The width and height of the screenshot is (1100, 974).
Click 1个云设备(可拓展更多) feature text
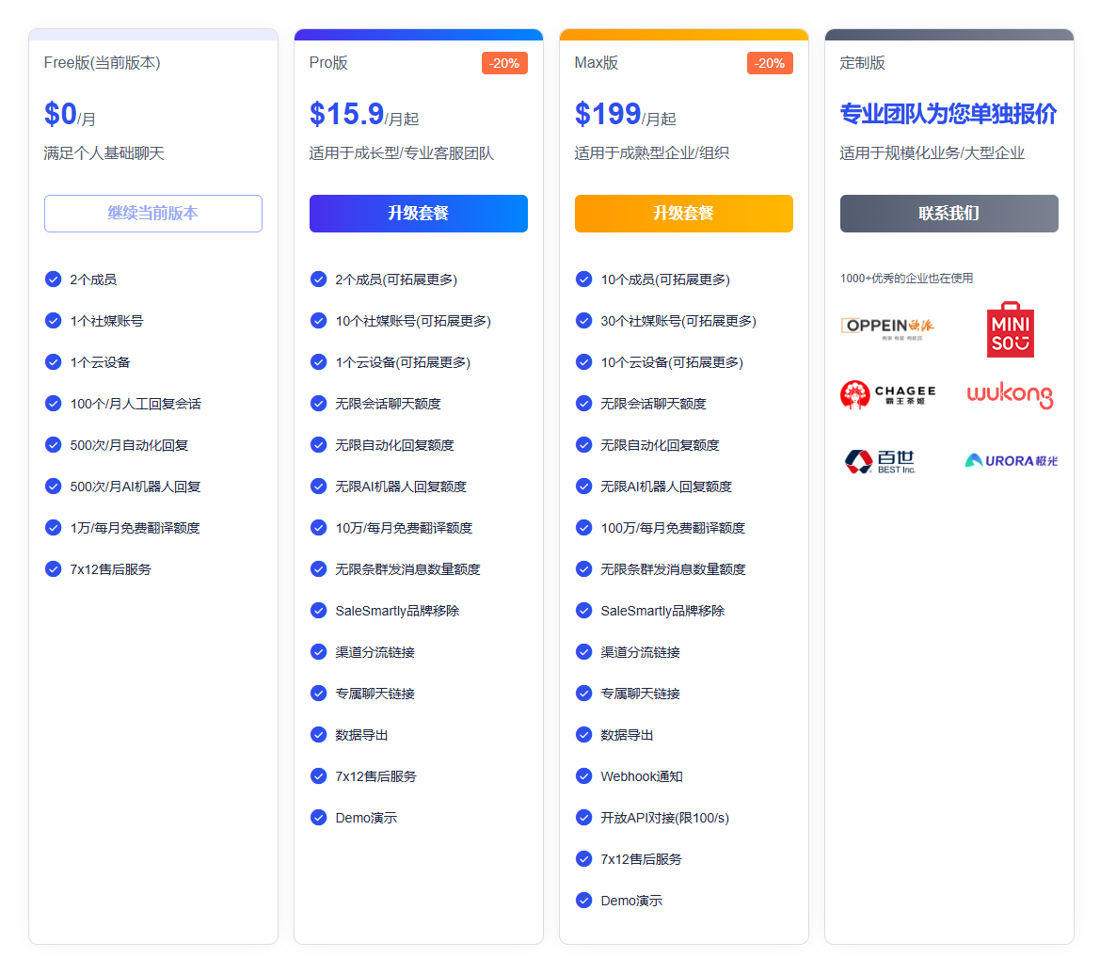[403, 362]
